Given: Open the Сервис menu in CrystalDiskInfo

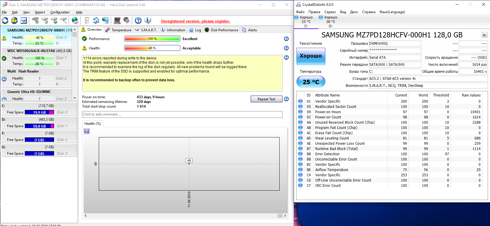Looking at the screenshot, I should pos(330,12).
